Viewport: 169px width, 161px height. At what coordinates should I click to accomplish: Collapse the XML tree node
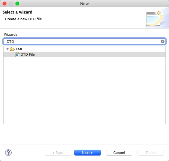7,49
